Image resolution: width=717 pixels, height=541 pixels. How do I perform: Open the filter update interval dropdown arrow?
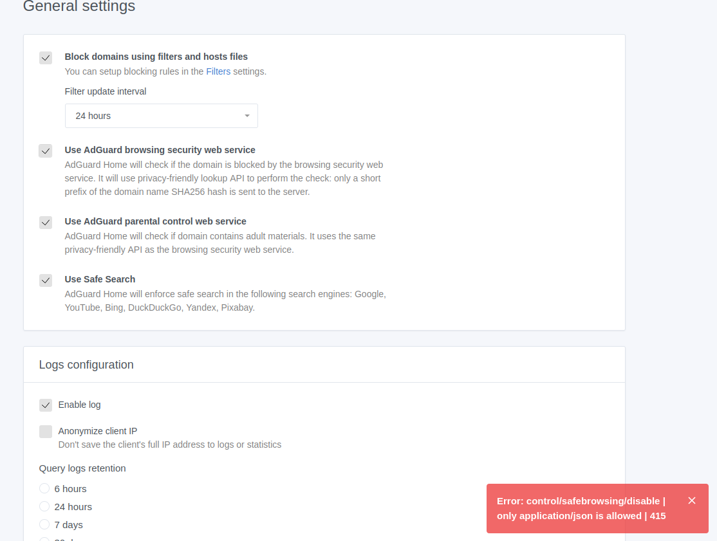tap(247, 116)
